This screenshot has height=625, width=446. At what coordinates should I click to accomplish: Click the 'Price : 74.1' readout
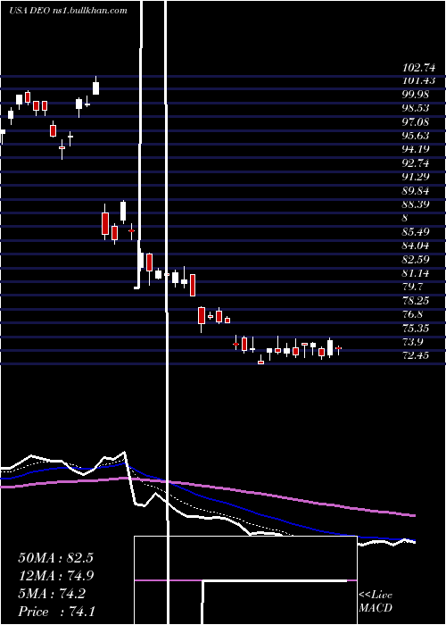(x=56, y=612)
